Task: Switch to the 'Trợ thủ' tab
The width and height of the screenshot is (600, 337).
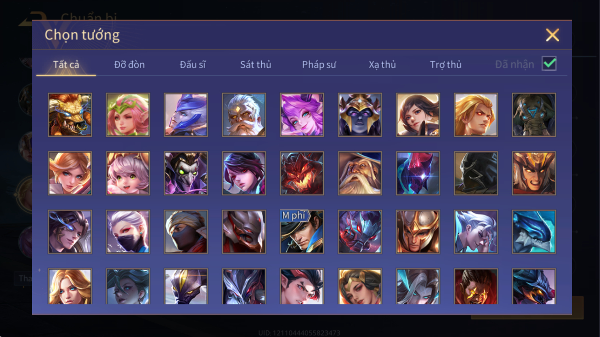Action: [x=446, y=64]
